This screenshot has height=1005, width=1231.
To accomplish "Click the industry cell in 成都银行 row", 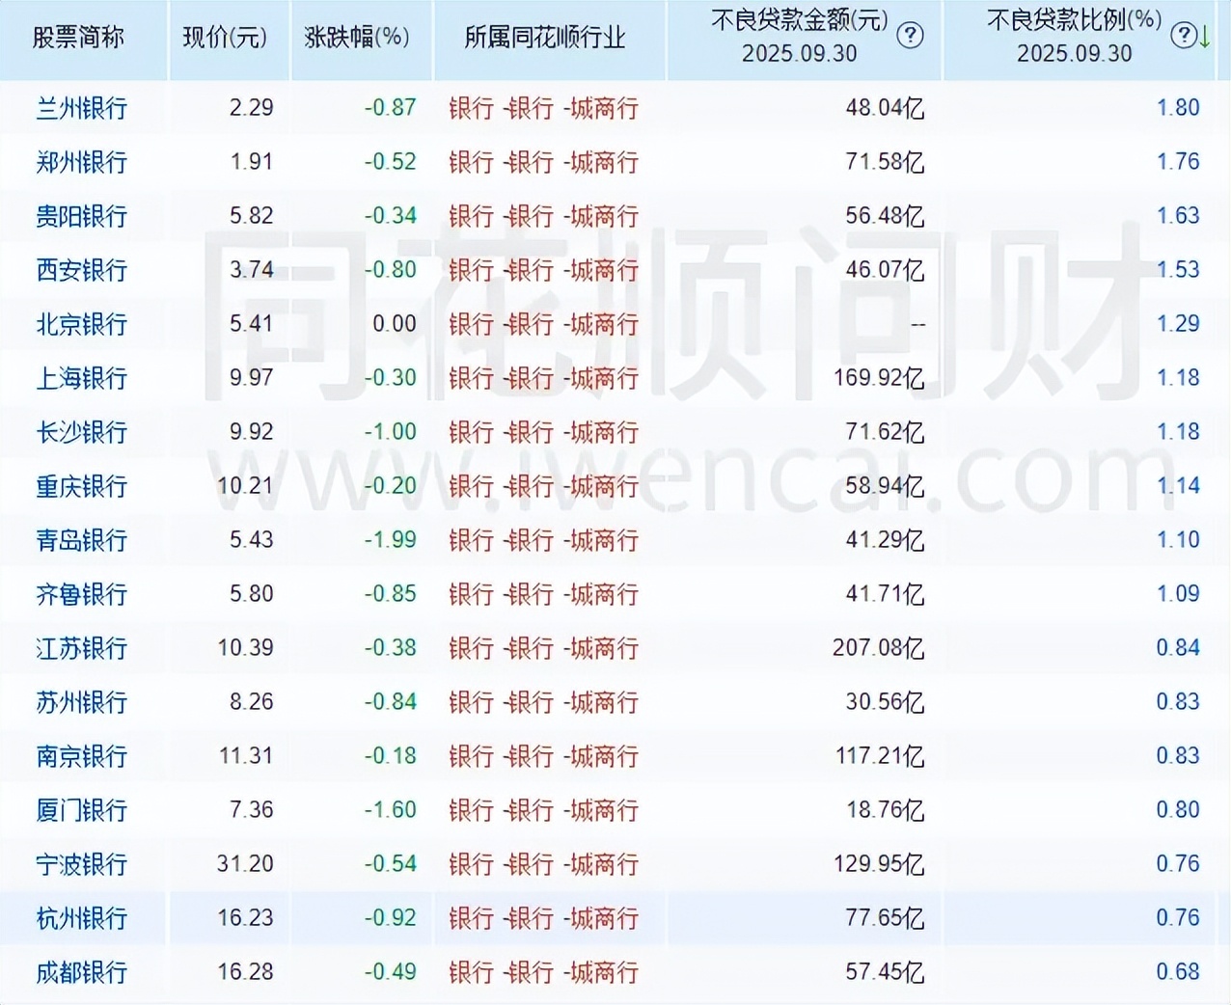I will tap(543, 972).
